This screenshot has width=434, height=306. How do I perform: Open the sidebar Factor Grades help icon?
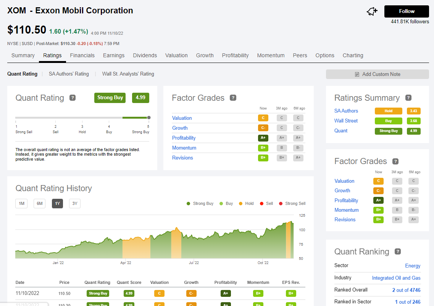tap(395, 161)
